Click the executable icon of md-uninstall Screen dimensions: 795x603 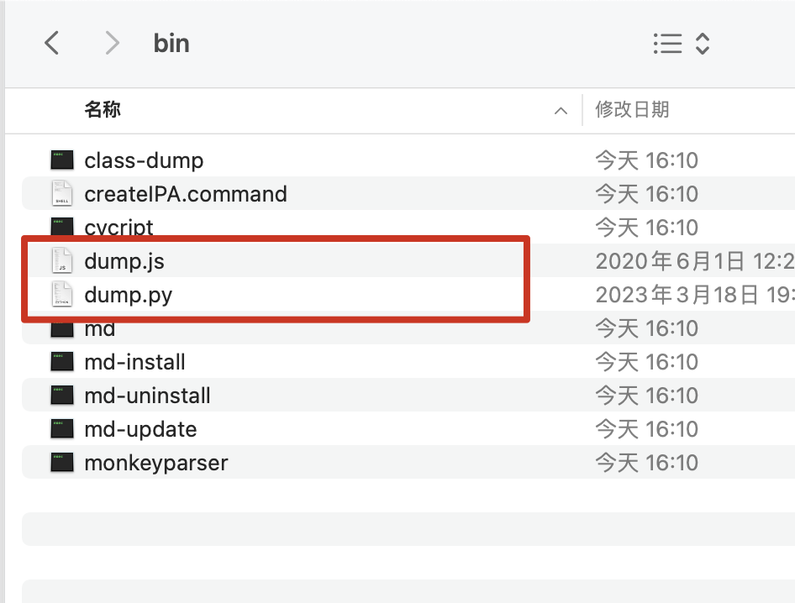62,396
